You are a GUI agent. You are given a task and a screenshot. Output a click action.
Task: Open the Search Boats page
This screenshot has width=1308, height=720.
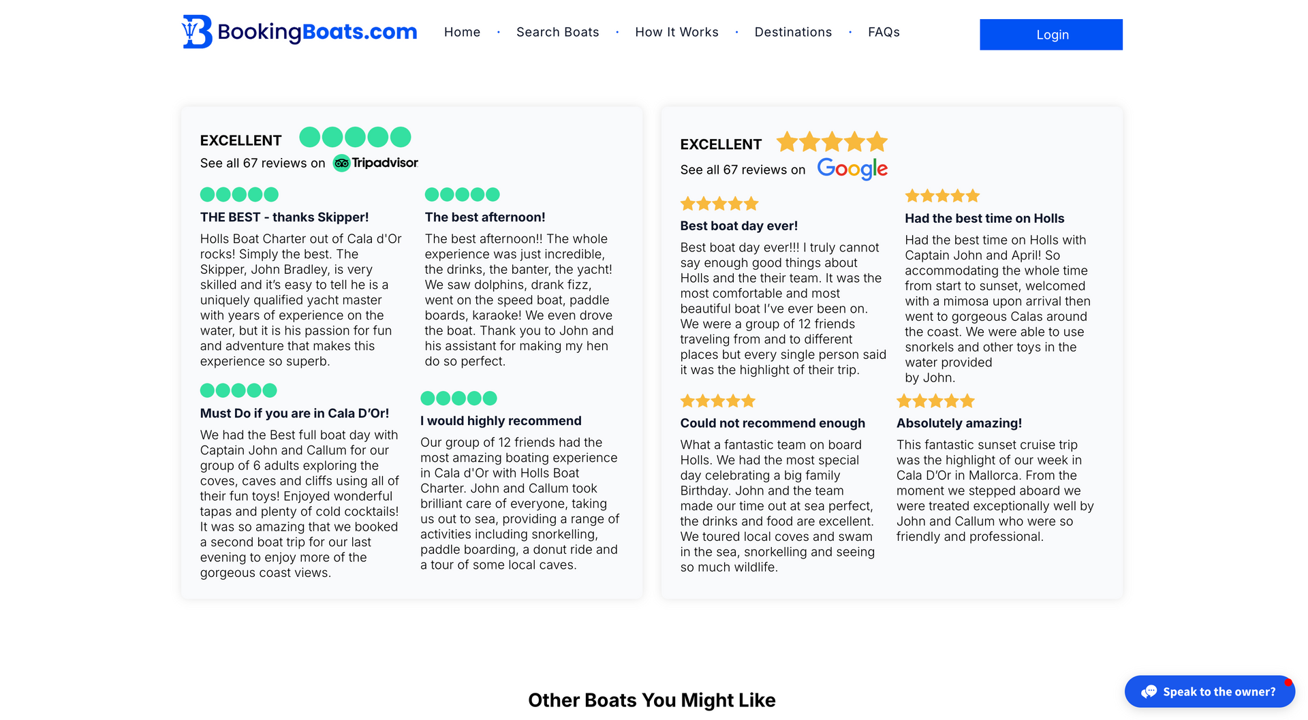(x=557, y=32)
